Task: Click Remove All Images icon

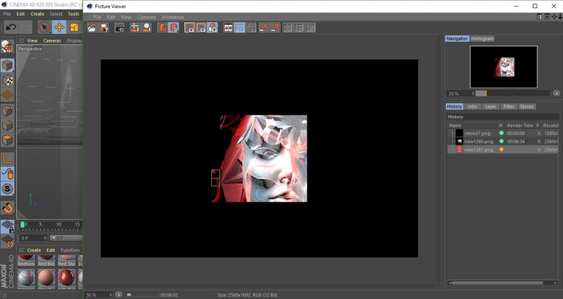Action: [x=135, y=28]
